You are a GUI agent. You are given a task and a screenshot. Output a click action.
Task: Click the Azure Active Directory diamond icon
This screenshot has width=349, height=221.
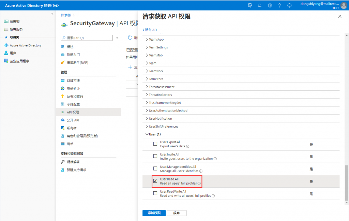6,45
